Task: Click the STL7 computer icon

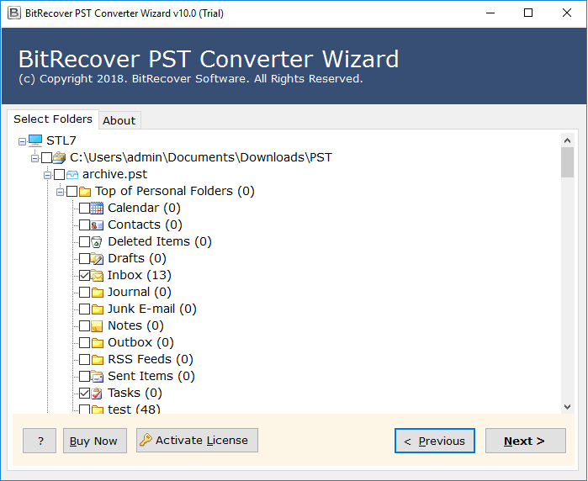Action: tap(35, 140)
